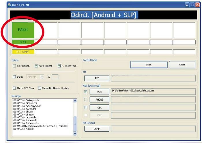Uncheck the Auto Reboot option
Image resolution: width=202 pixels, height=143 pixels.
[36, 66]
